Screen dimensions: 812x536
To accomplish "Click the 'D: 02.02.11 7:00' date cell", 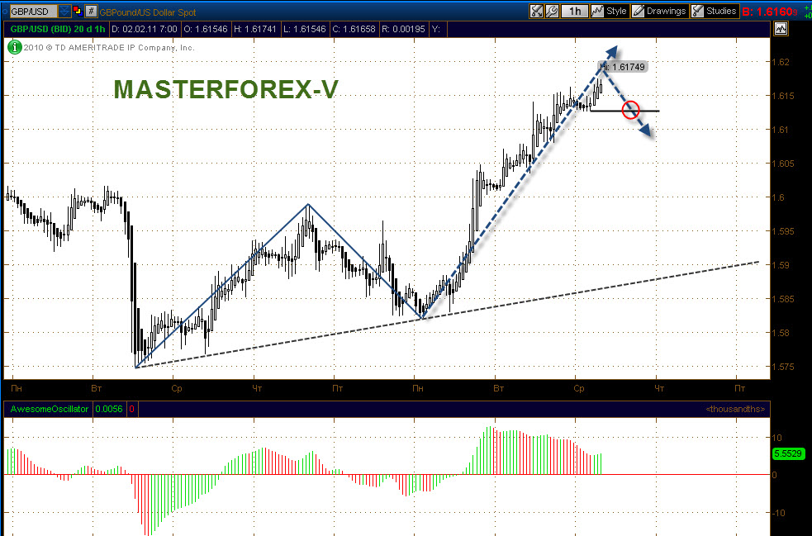I will click(x=145, y=29).
